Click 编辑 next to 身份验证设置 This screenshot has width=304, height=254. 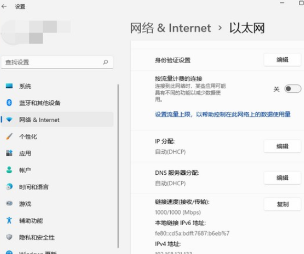(282, 60)
